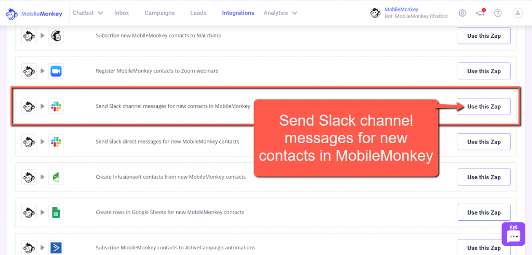Screen dimensions: 532x255
Task: Open the settings gear icon
Action: pos(462,13)
